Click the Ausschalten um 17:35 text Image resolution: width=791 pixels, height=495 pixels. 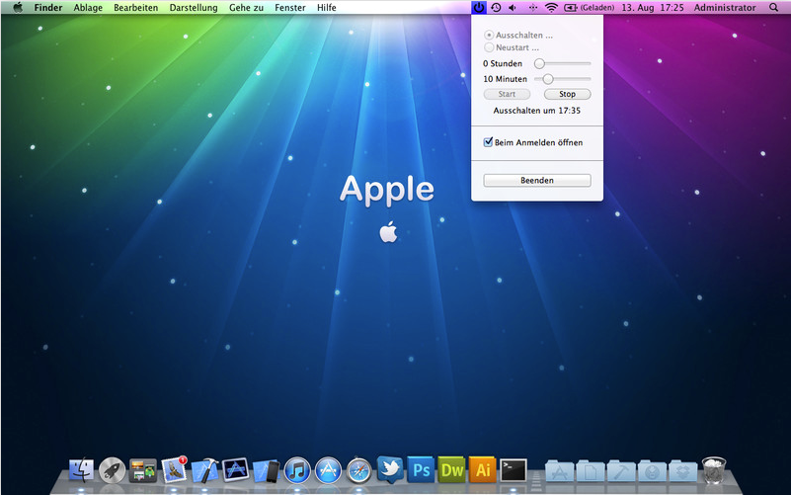pyautogui.click(x=537, y=111)
